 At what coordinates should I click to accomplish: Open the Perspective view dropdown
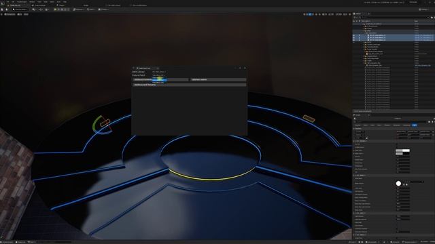pos(10,14)
